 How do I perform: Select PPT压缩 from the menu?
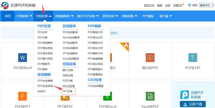[67, 91]
